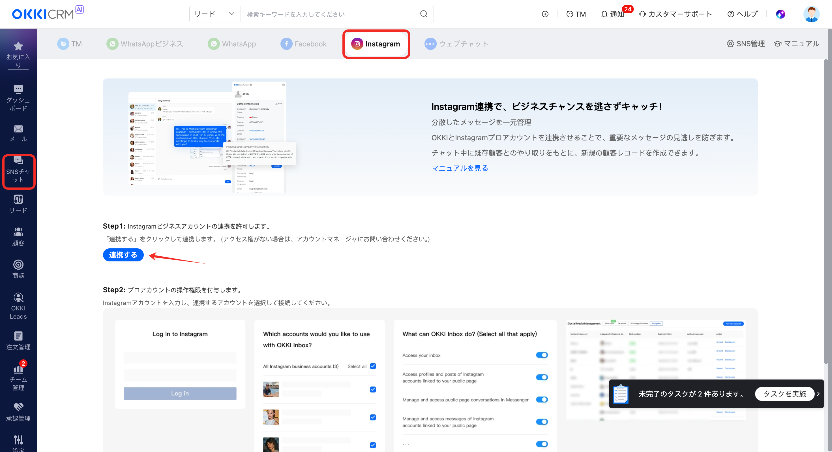The height and width of the screenshot is (452, 832).
Task: Click the 連携する connect button
Action: click(x=123, y=255)
